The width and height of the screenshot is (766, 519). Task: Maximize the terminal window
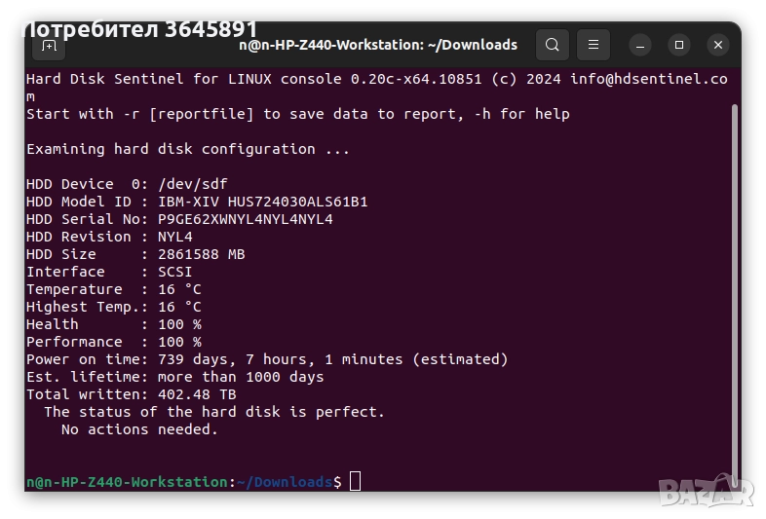point(679,45)
